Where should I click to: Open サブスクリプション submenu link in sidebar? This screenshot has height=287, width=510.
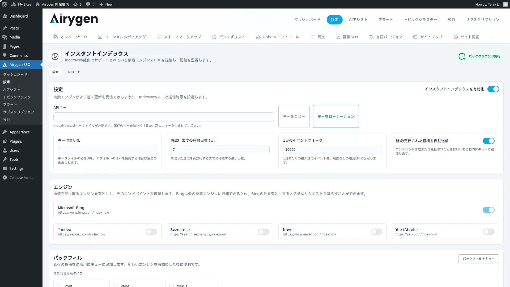(19, 112)
